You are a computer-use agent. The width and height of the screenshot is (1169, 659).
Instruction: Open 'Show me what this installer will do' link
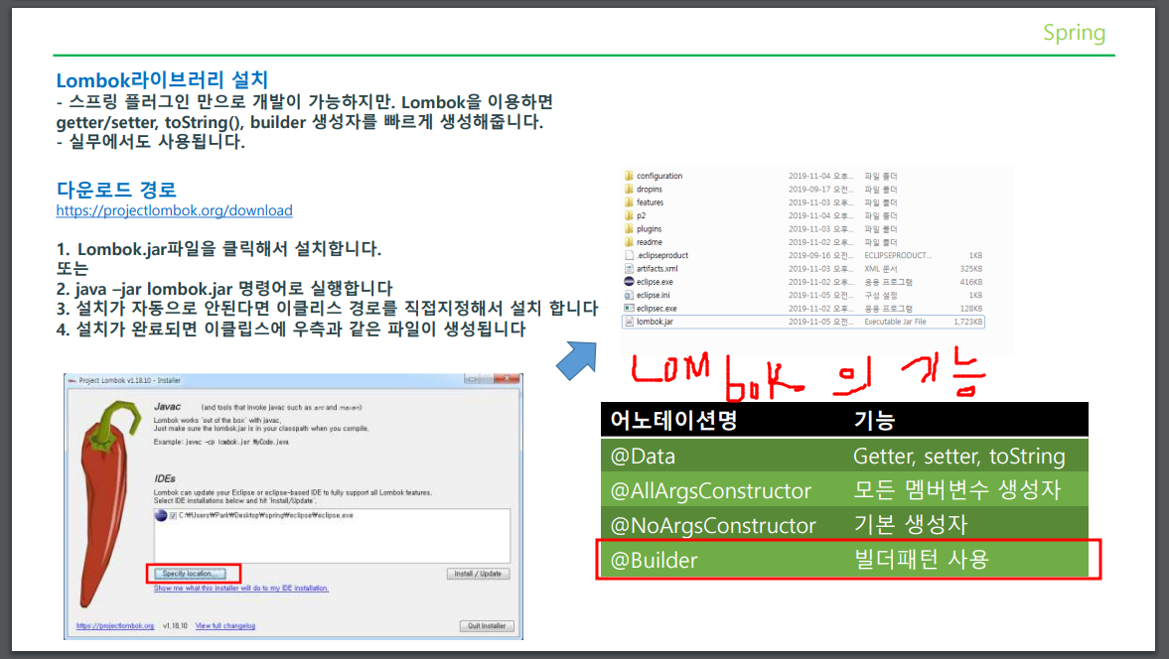pyautogui.click(x=240, y=589)
